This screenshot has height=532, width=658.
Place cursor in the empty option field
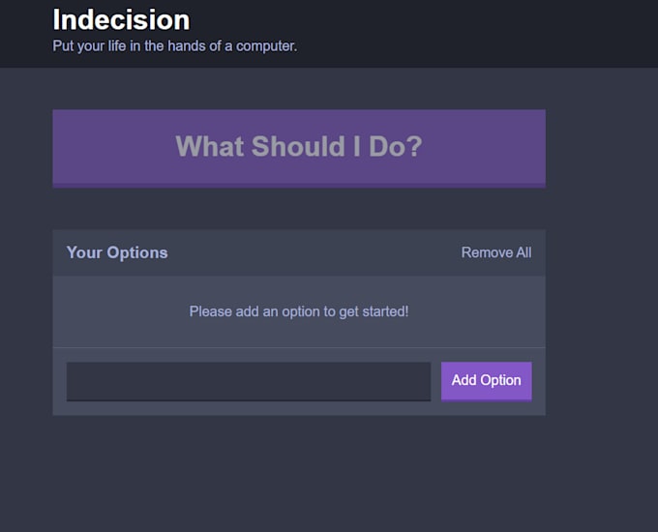(248, 381)
